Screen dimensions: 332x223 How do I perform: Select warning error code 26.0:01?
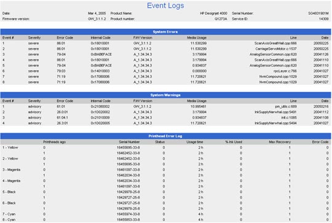click(62, 112)
